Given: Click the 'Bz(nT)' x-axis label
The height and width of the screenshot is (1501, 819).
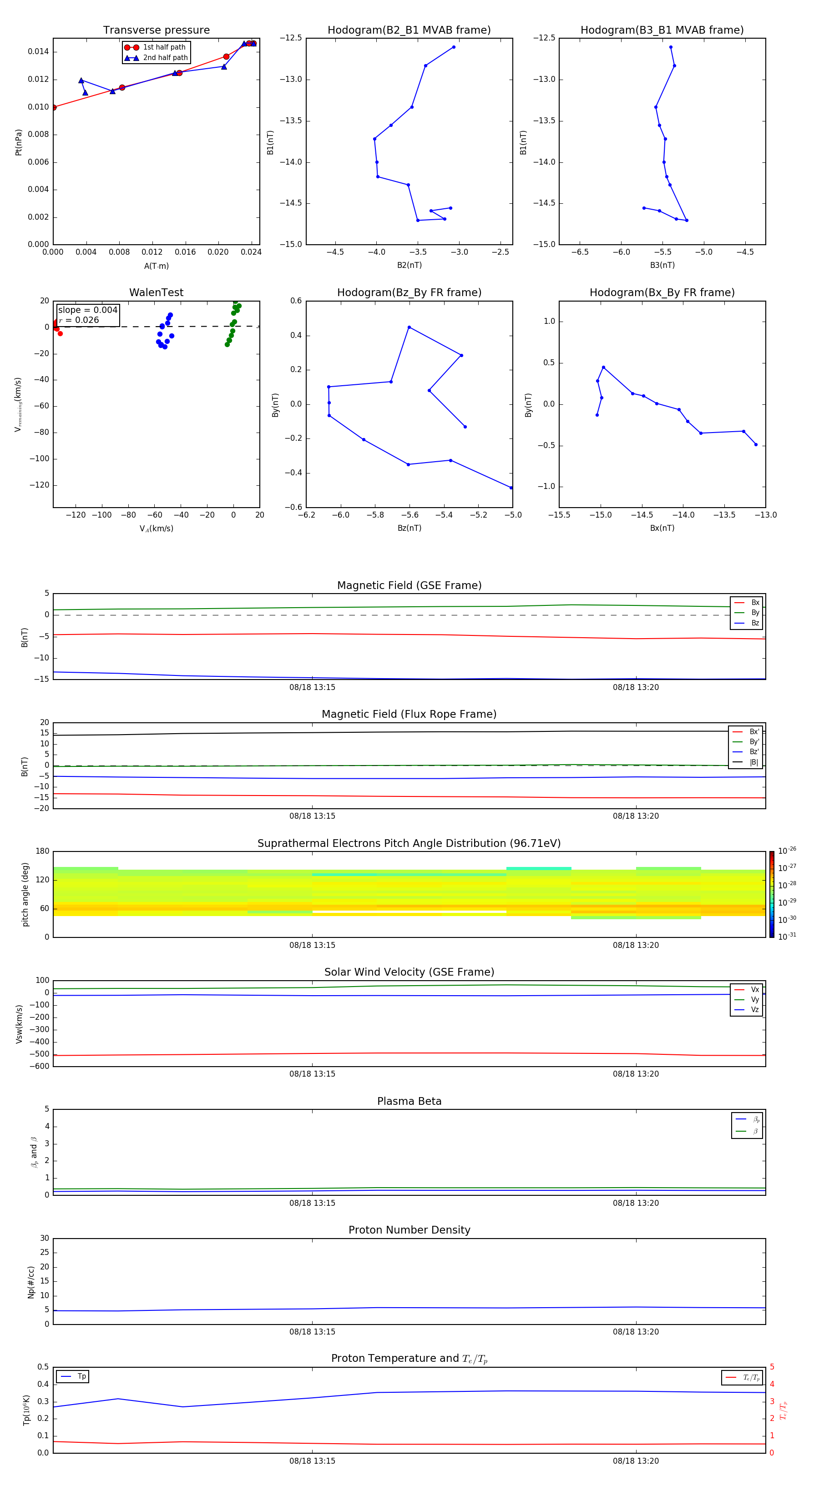Looking at the screenshot, I should 409,529.
